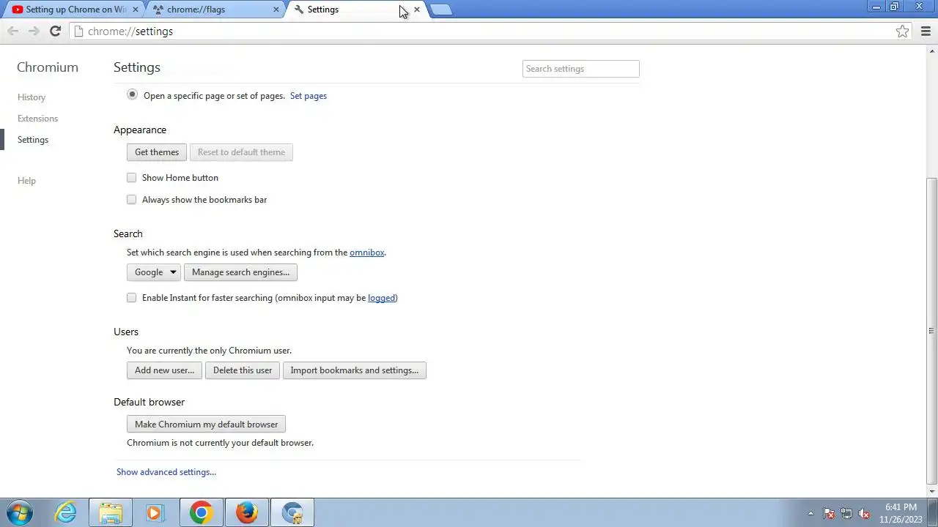Follow the omnibox link
Screen dimensions: 938x527
[x=366, y=253]
